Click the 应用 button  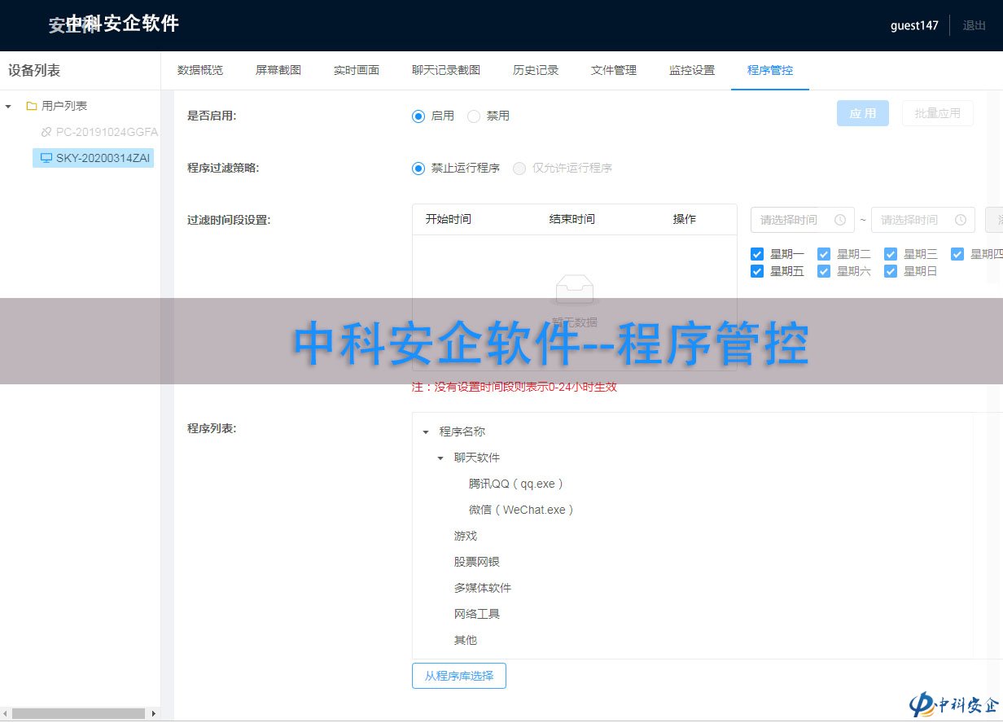click(x=863, y=113)
